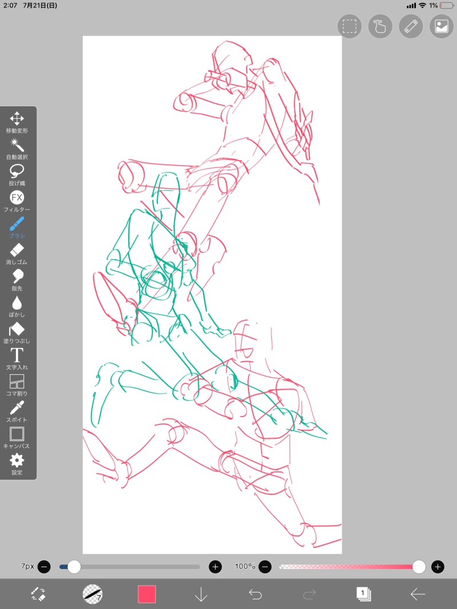Open the Canvas (キャンバス) options
Viewport: 457px width, 609px height.
[17, 438]
